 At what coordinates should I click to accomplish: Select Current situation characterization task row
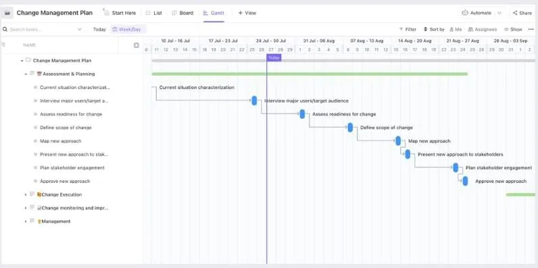[72, 87]
